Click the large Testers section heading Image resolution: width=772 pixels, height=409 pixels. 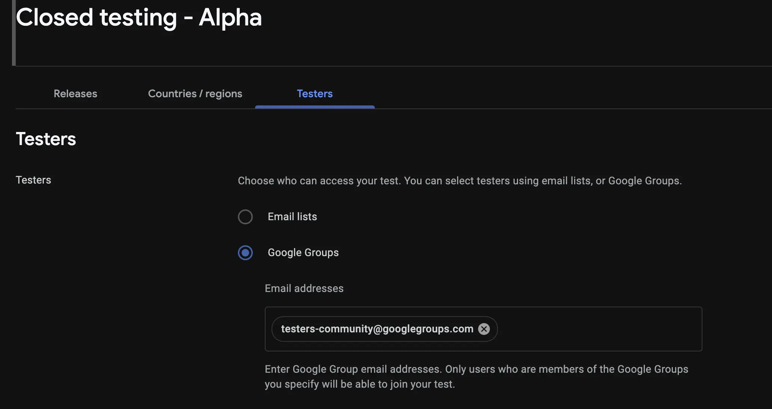(46, 139)
